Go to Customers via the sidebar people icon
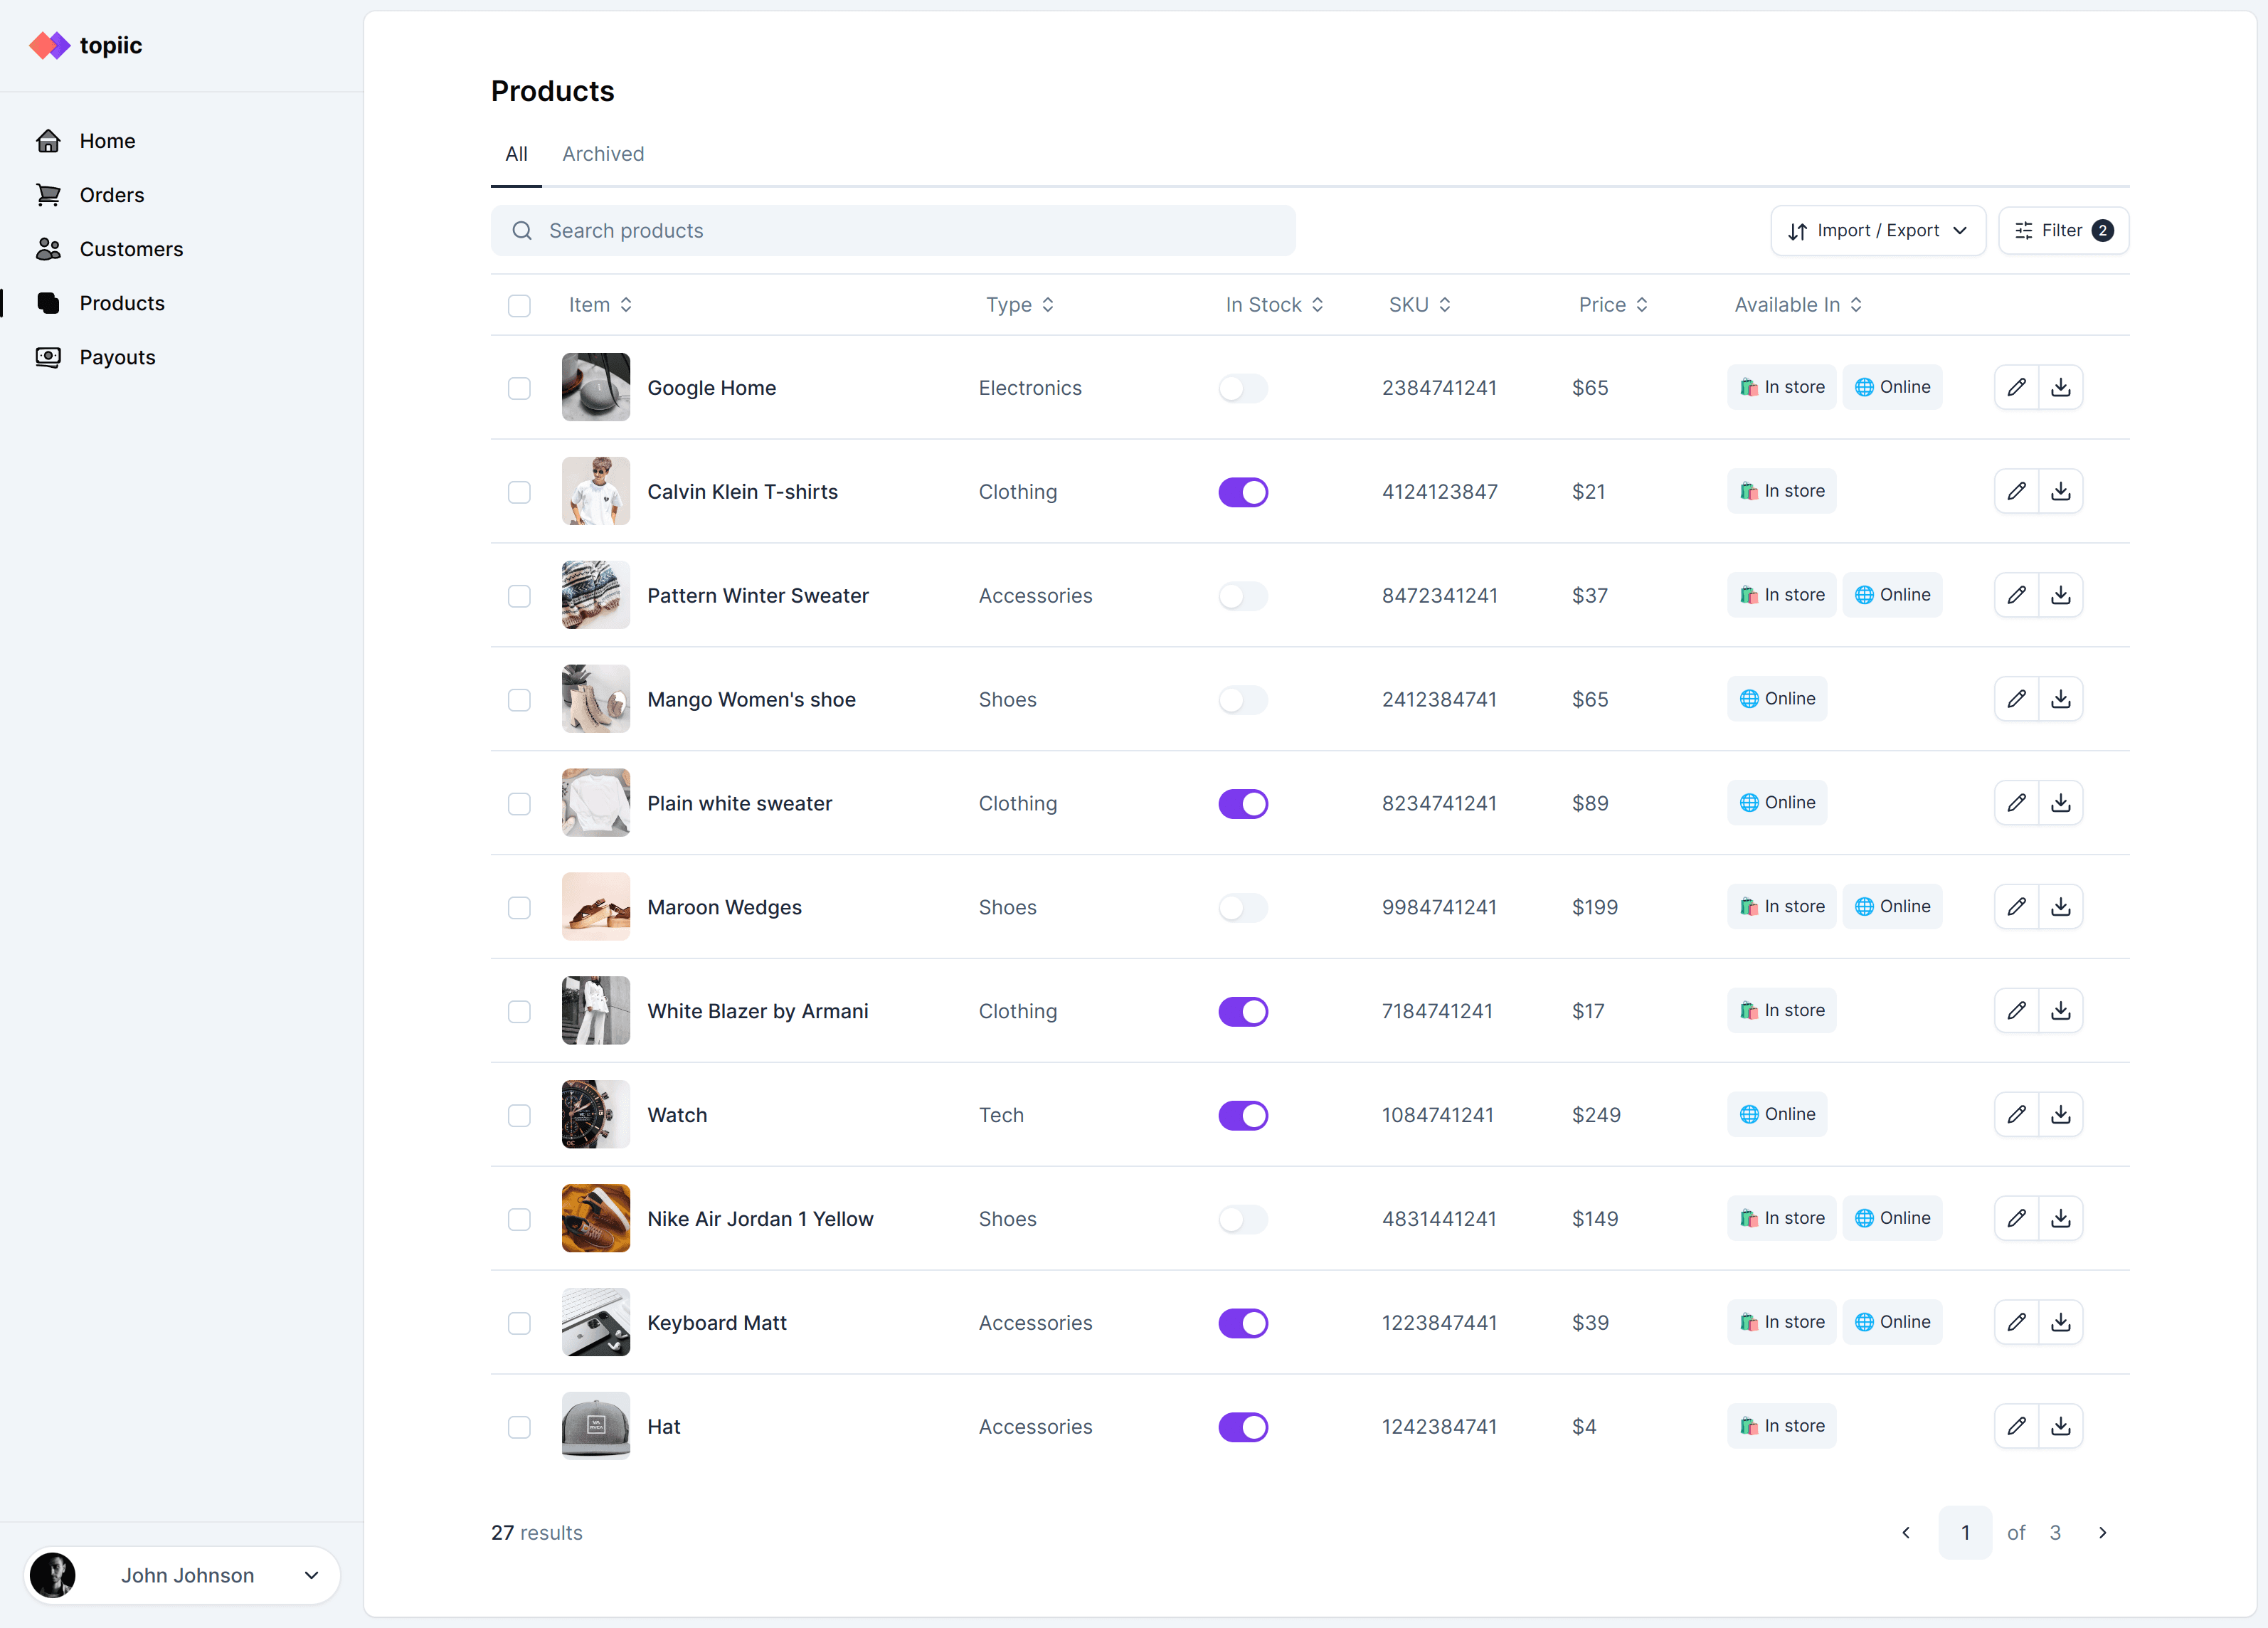 click(x=48, y=249)
